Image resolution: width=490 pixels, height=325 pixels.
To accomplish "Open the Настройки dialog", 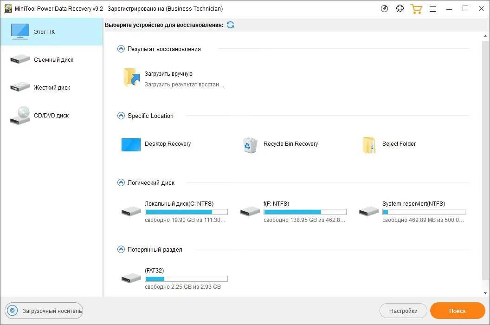I will click(x=403, y=311).
